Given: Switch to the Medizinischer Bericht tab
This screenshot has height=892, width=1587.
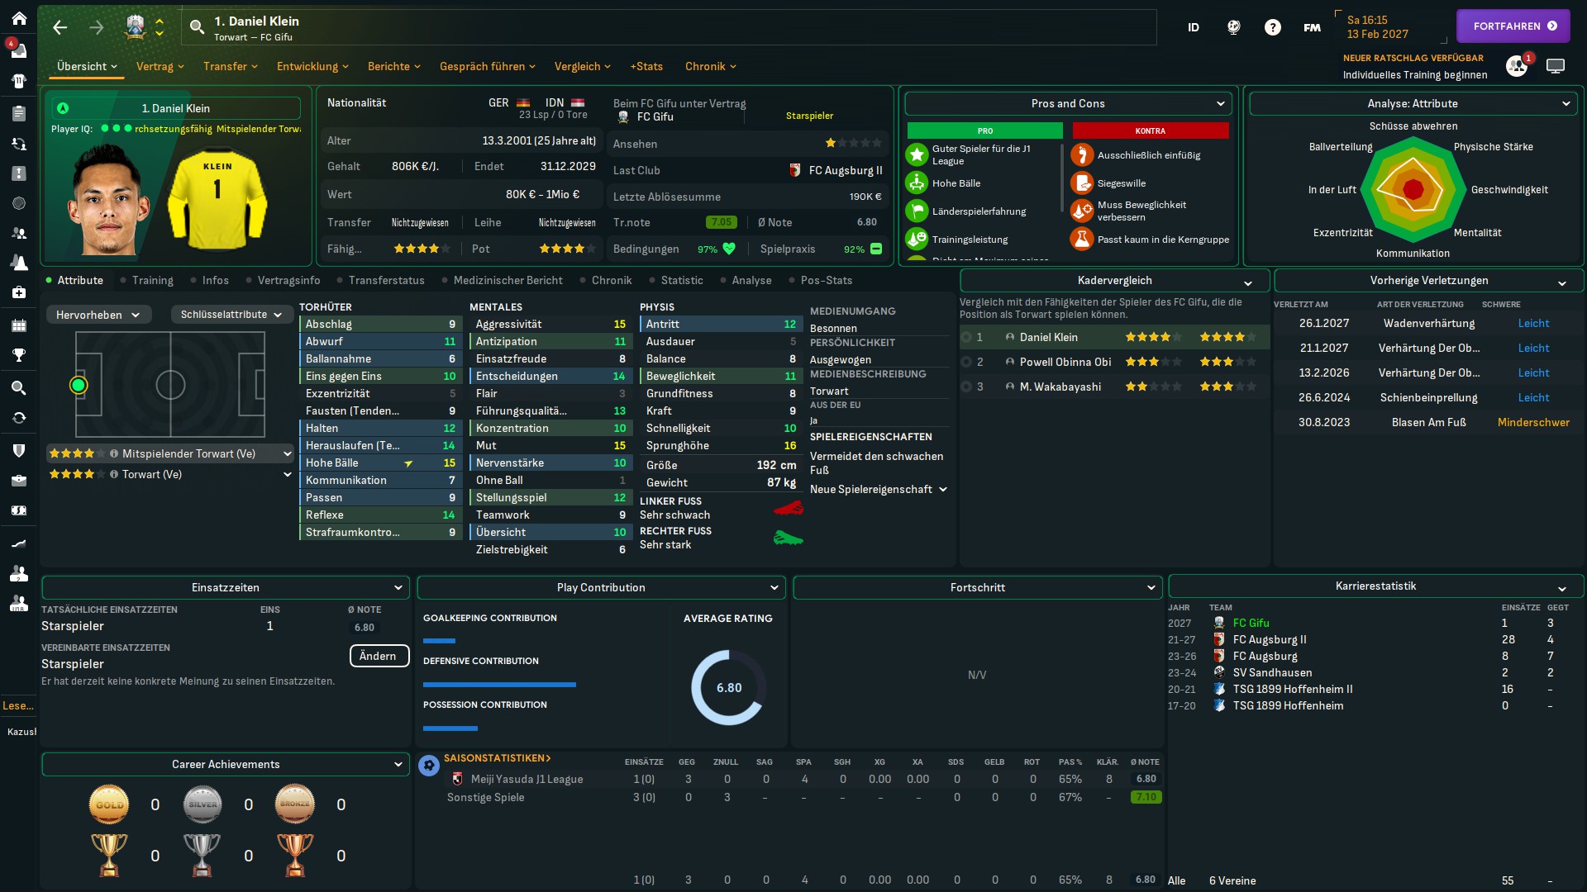Looking at the screenshot, I should tap(507, 280).
